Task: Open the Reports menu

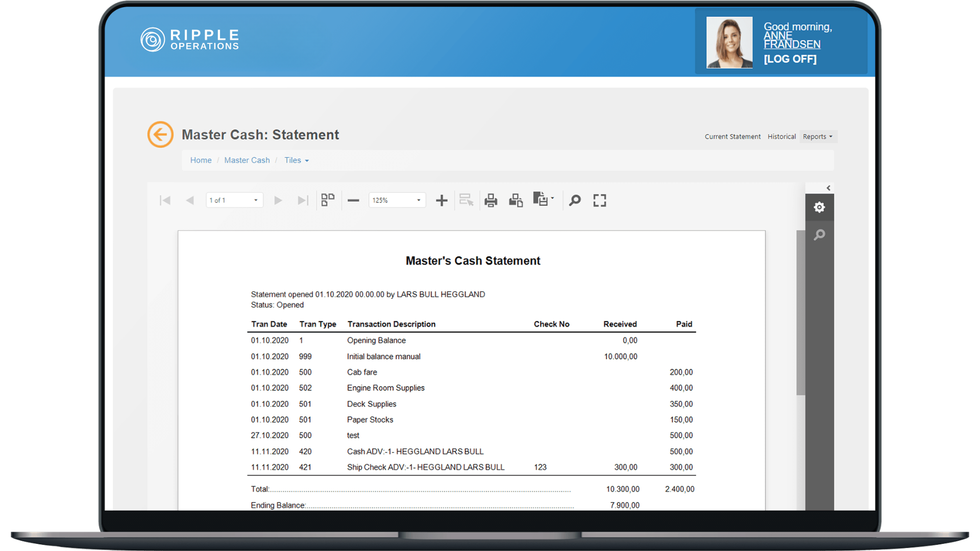Action: [817, 137]
